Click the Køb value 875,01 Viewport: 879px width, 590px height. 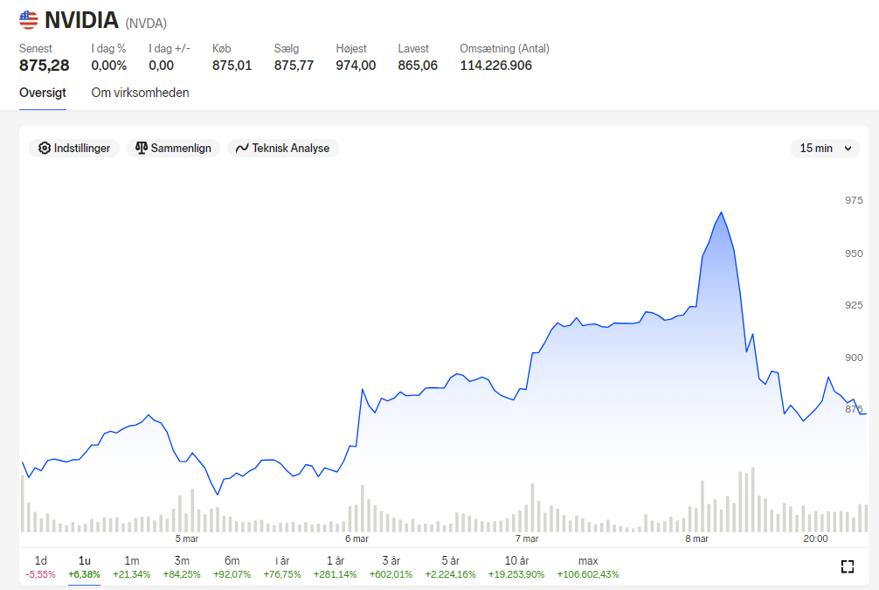click(232, 66)
